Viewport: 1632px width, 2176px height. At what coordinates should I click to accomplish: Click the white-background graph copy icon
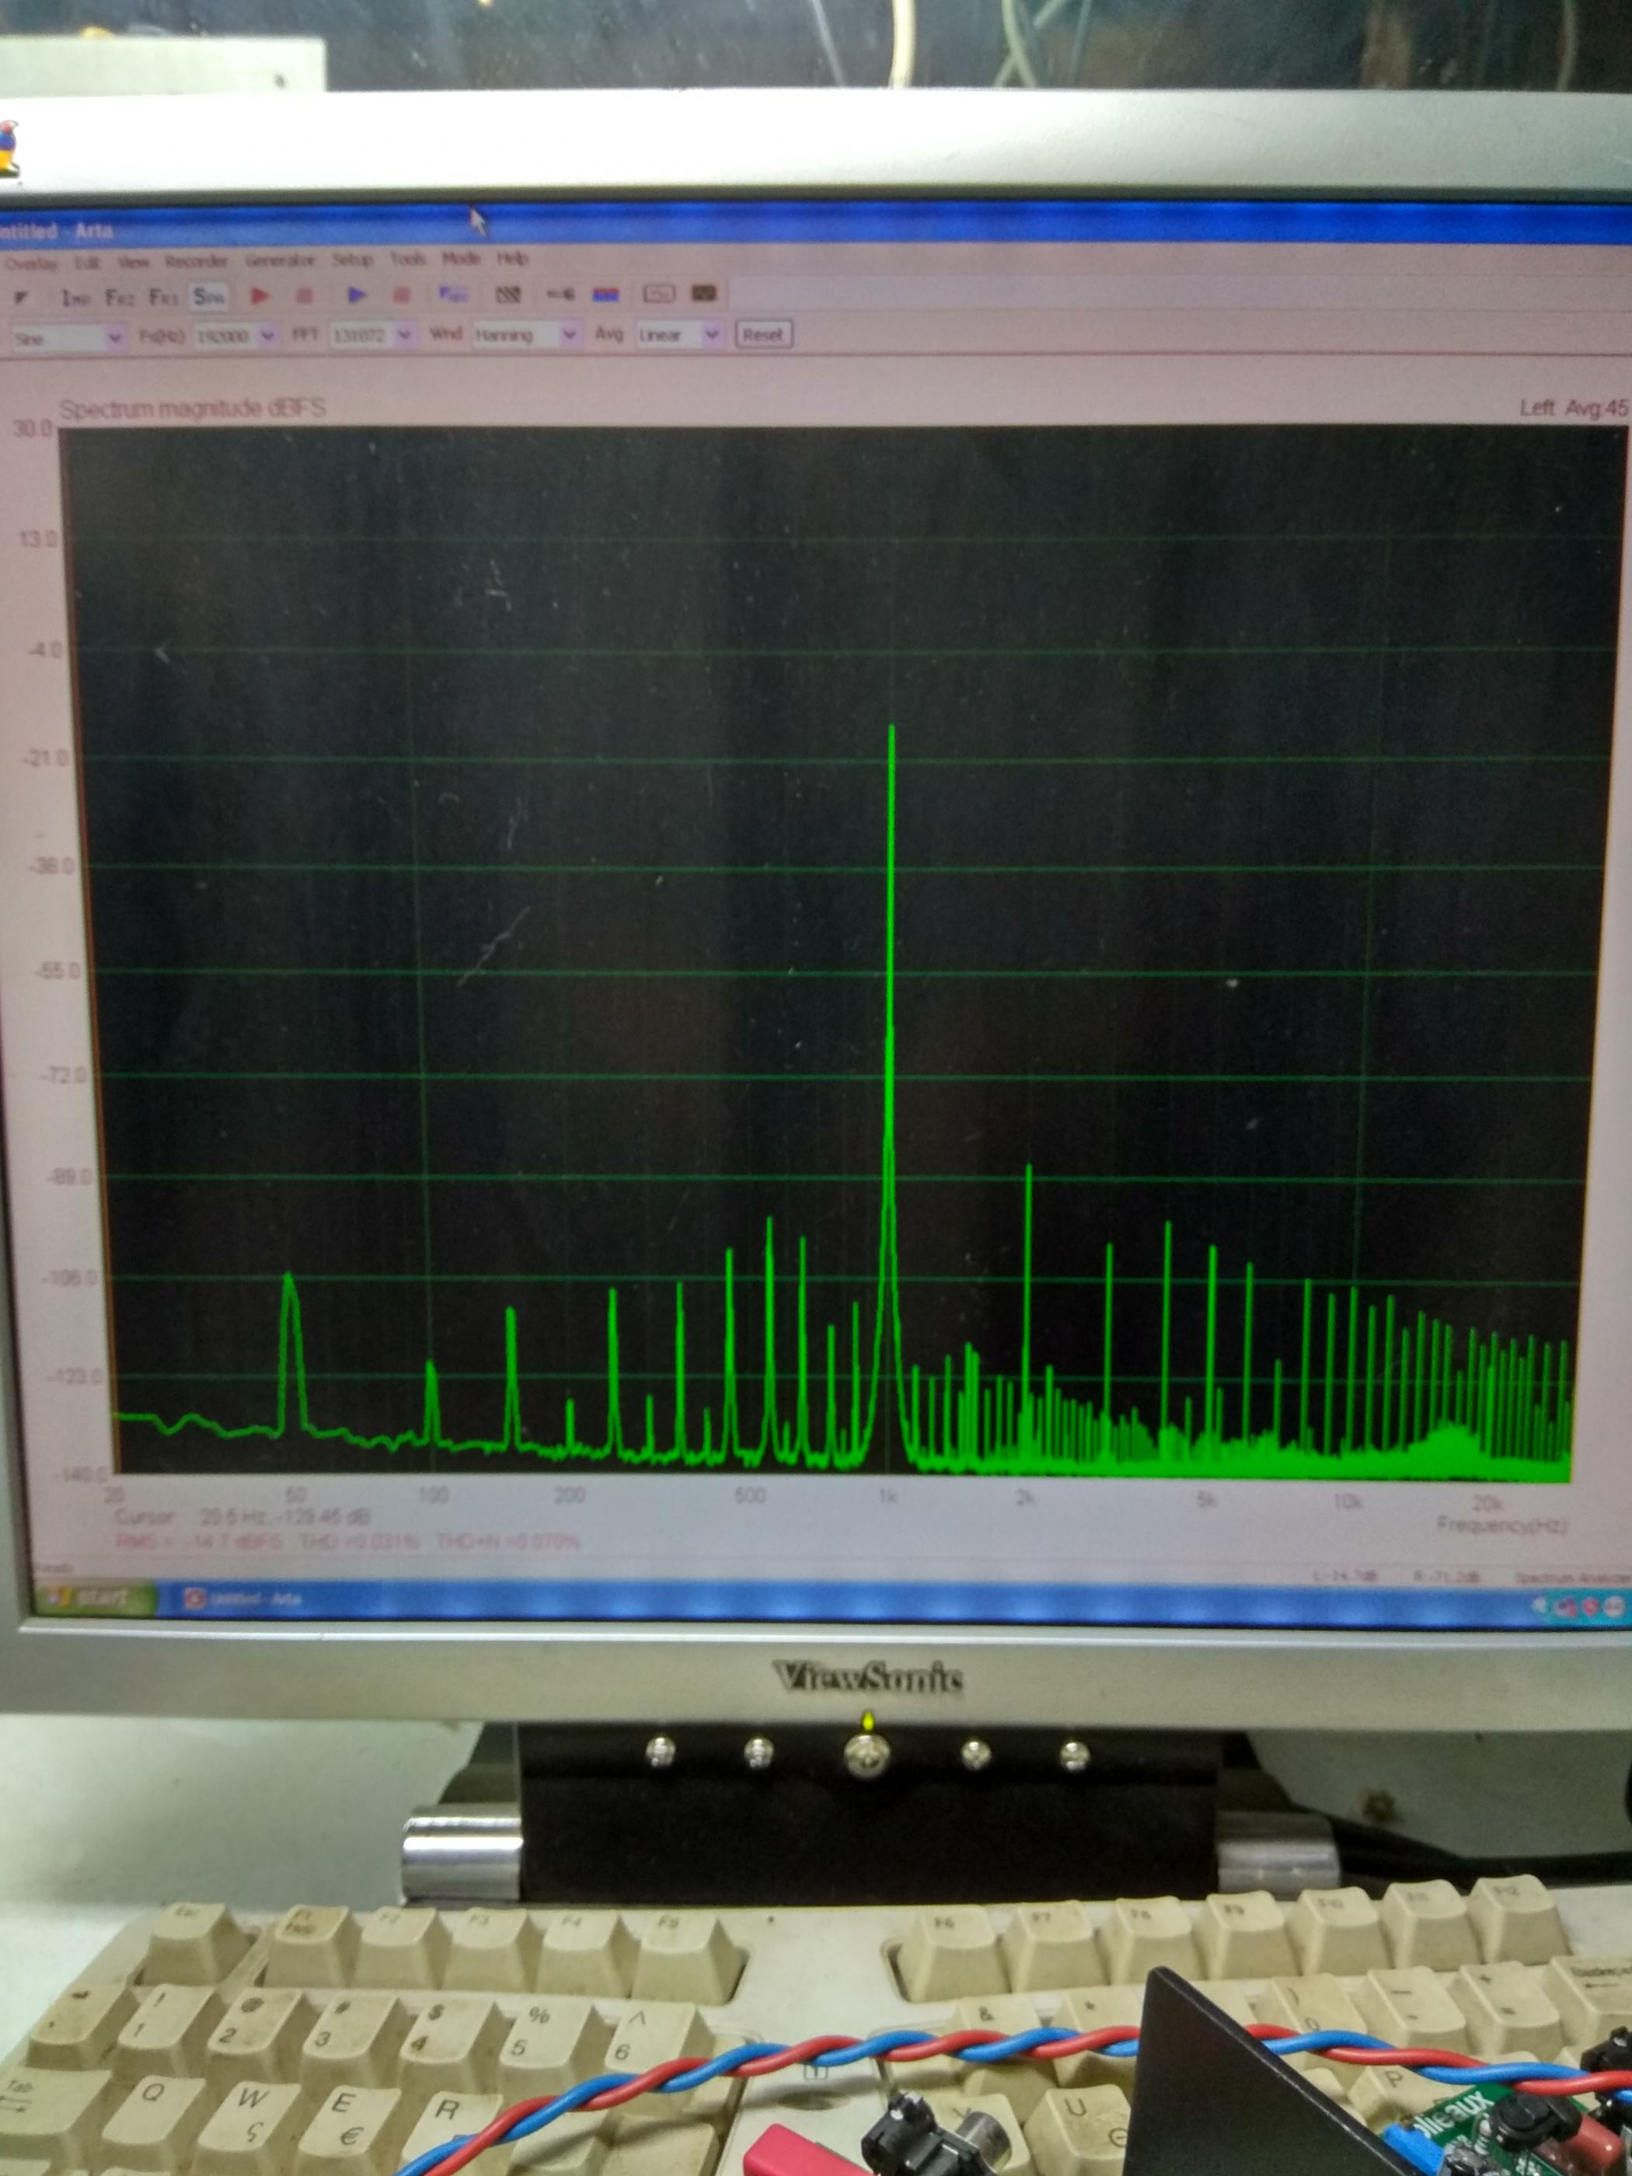(x=658, y=293)
